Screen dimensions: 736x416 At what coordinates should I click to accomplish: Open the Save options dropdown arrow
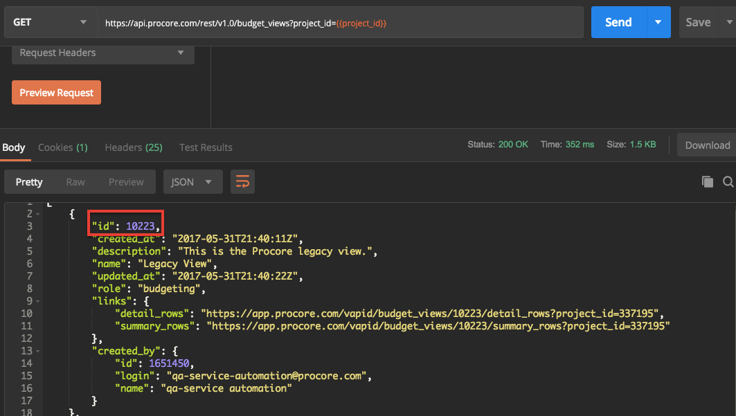(x=730, y=22)
